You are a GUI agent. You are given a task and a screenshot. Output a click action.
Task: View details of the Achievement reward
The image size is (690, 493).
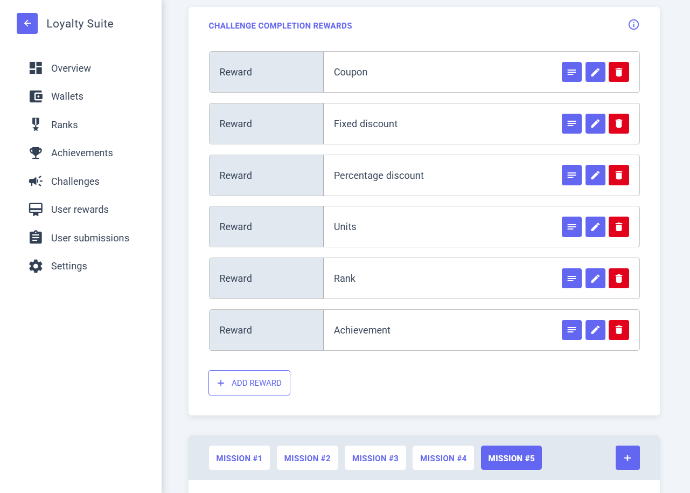571,330
